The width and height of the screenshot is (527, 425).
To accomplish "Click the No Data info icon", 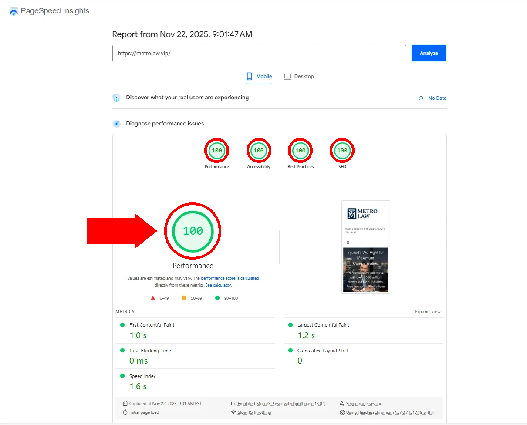I will coord(421,98).
